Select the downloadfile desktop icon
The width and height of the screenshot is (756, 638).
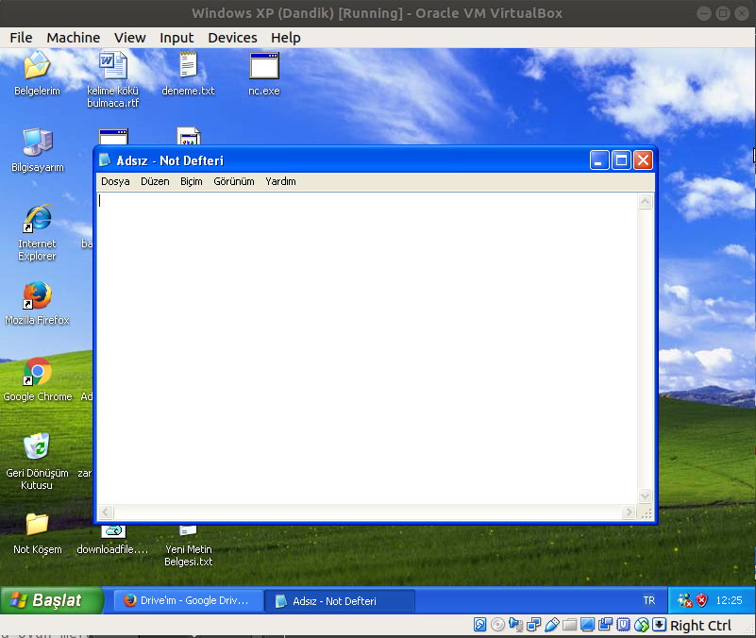tap(113, 540)
